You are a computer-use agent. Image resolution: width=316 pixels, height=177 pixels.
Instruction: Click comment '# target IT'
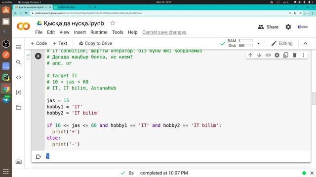[x=62, y=76]
